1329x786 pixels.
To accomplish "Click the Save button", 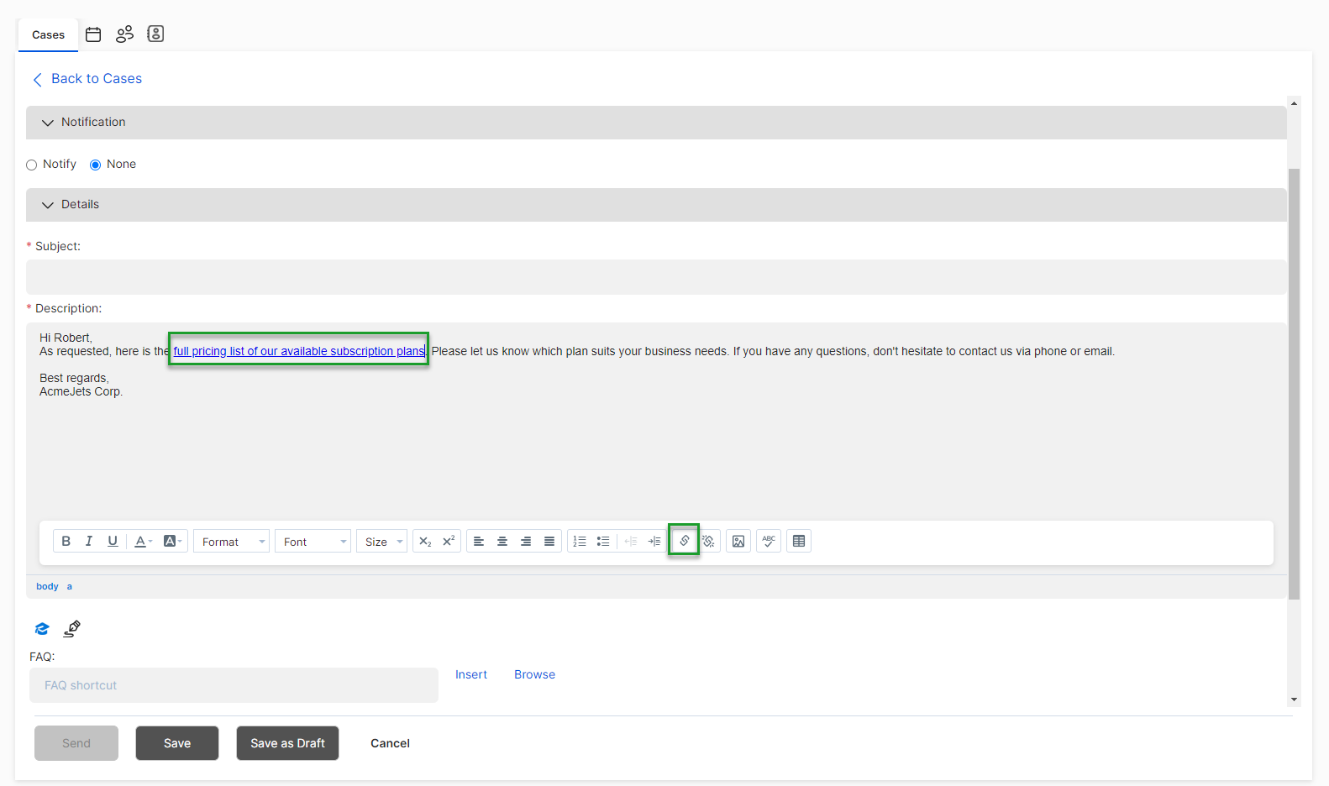I will [177, 743].
